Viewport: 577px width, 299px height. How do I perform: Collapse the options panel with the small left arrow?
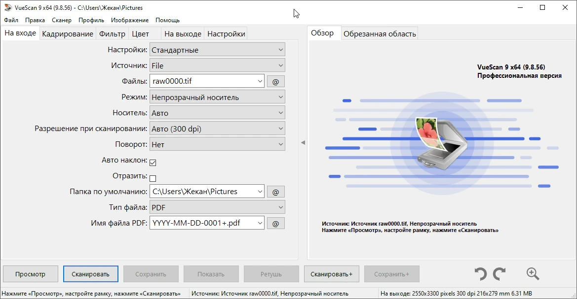point(303,142)
